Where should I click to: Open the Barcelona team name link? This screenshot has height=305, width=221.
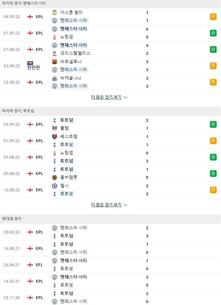[x=71, y=62]
